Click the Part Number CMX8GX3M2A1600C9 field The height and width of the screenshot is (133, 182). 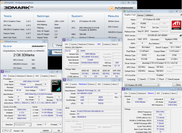[x=90, y=63]
